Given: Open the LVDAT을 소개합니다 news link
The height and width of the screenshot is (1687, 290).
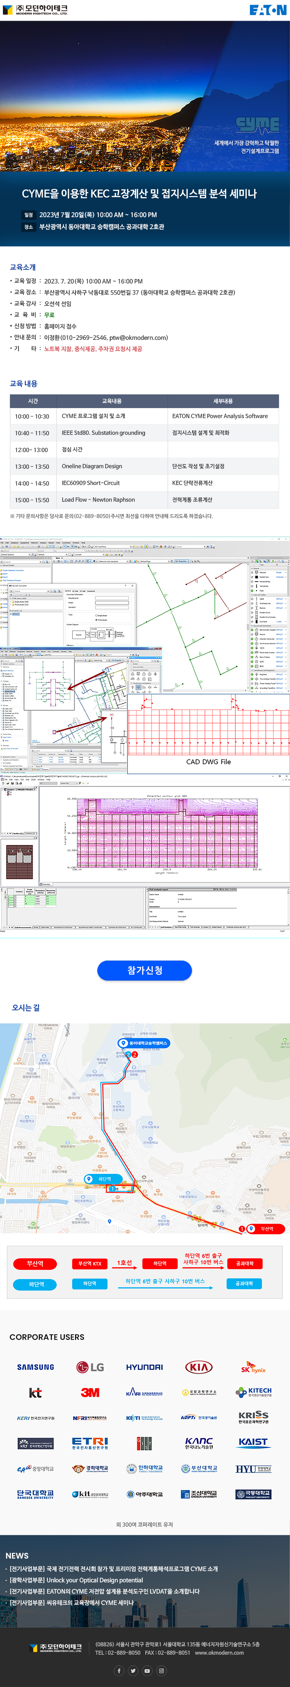Looking at the screenshot, I should point(104,1592).
